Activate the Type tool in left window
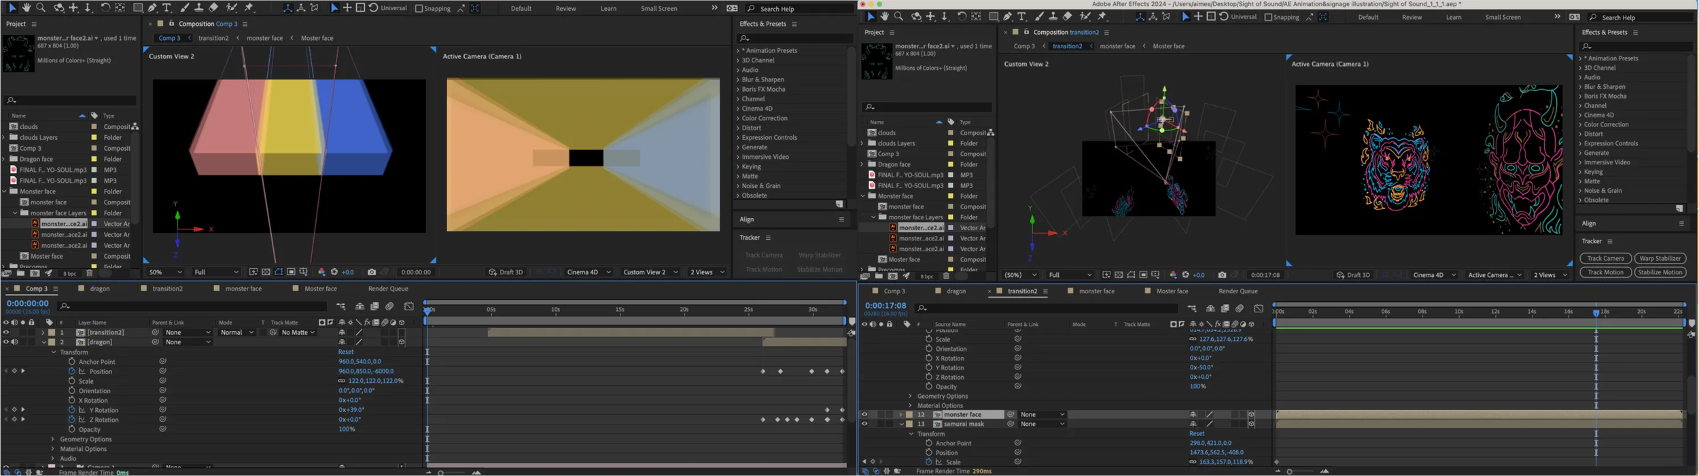The width and height of the screenshot is (1699, 476). tap(167, 7)
